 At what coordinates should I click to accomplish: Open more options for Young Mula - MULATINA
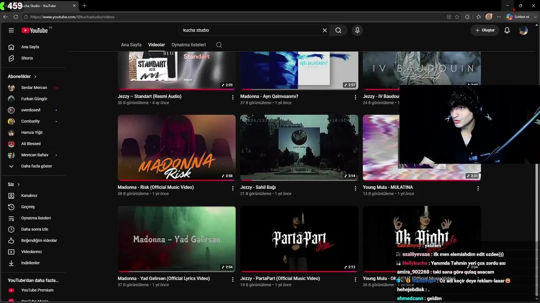[478, 188]
